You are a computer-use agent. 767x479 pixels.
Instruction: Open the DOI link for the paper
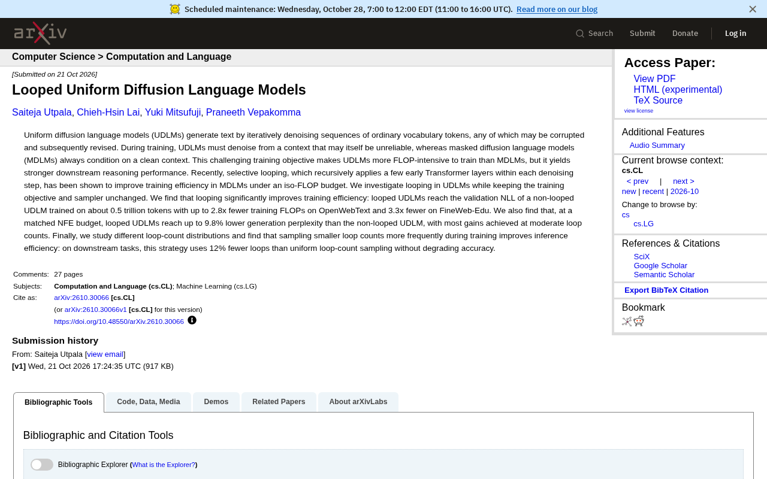click(x=119, y=322)
